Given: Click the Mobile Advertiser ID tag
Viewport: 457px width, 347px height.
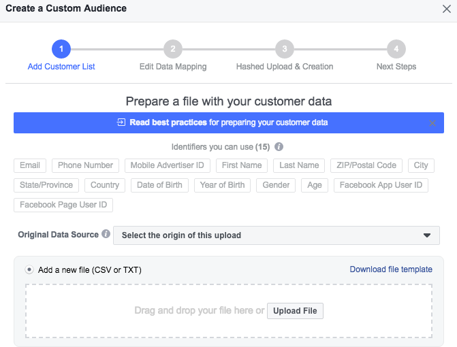Looking at the screenshot, I should tap(167, 165).
